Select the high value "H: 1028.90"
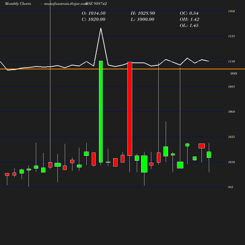Screen dimensions: 245x245 143,13
